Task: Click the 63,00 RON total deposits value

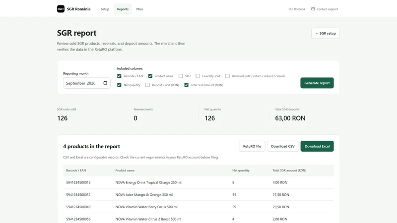Action: coord(290,118)
